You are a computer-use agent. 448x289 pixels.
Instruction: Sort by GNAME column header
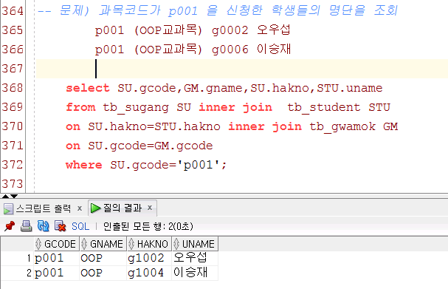coord(103,244)
